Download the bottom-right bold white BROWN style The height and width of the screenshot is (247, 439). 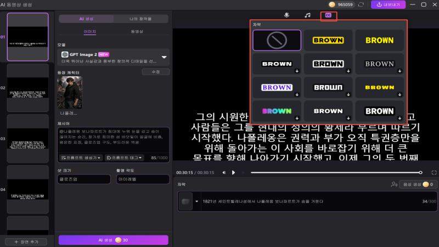pos(399,118)
